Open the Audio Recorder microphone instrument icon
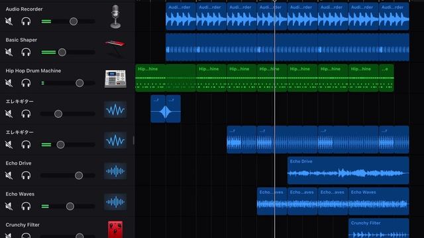Image resolution: width=424 pixels, height=238 pixels. tap(115, 17)
